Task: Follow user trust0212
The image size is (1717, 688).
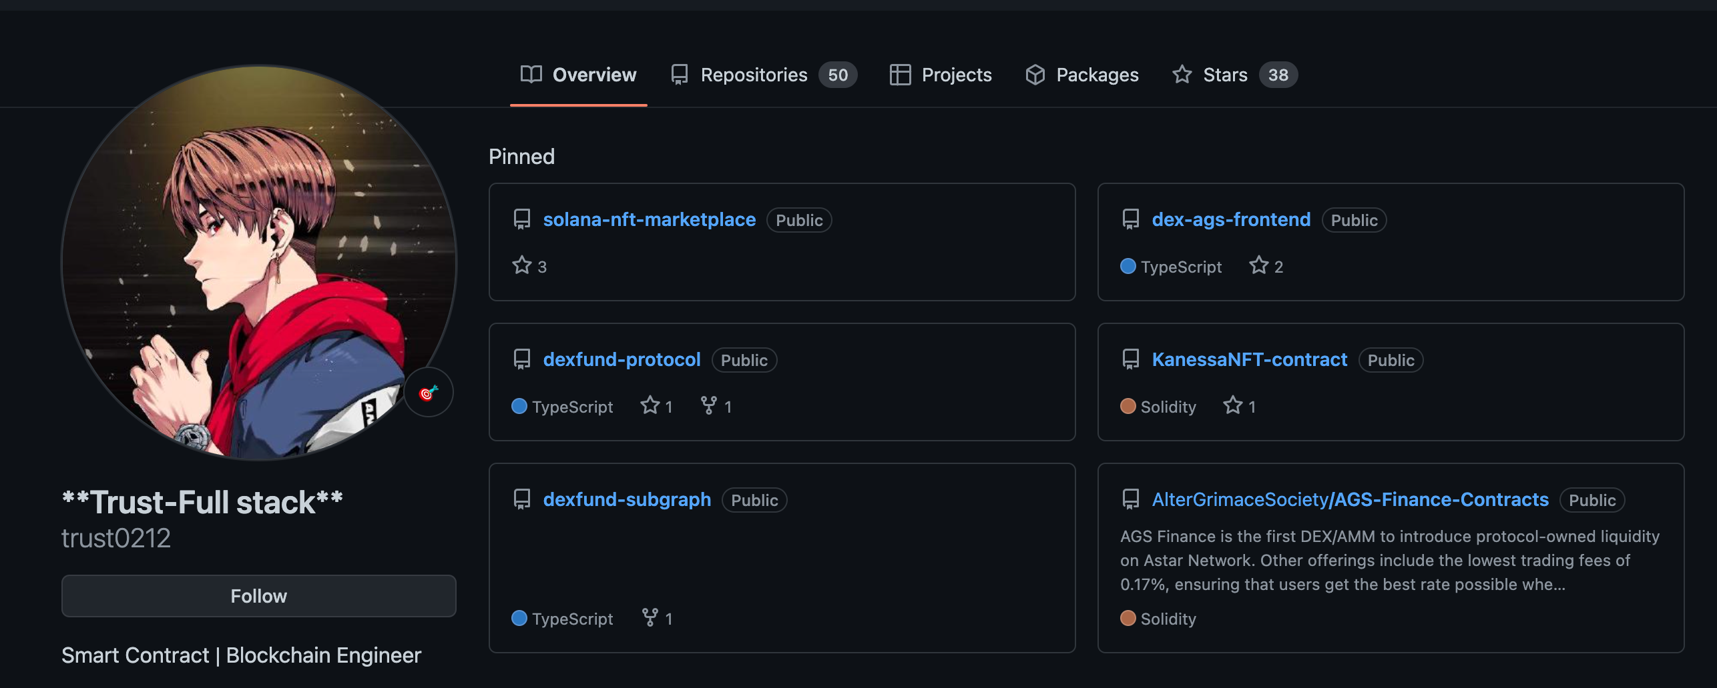Action: (x=259, y=596)
